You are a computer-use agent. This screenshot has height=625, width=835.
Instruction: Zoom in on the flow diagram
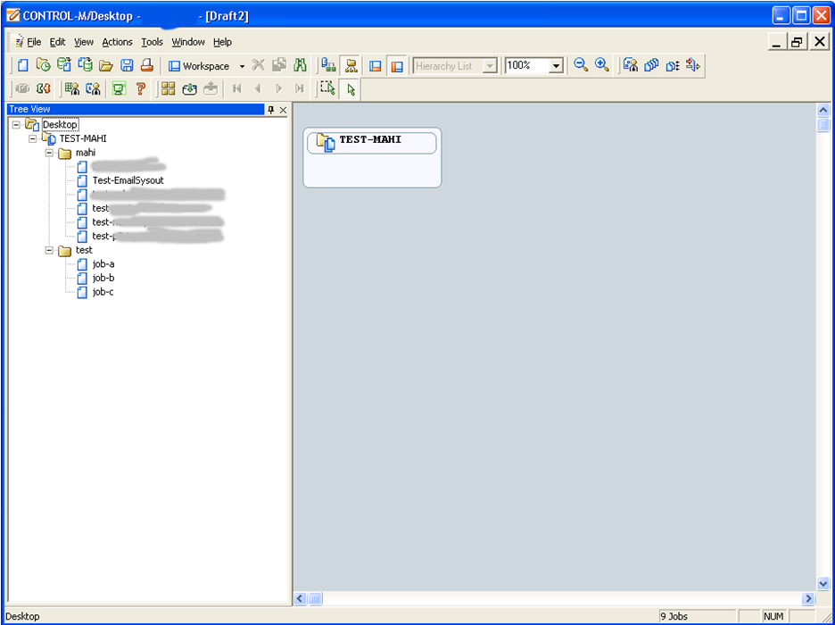(602, 65)
